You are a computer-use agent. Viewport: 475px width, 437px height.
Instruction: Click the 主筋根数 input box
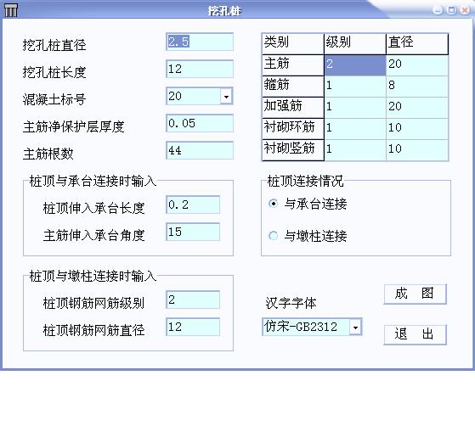pyautogui.click(x=200, y=150)
